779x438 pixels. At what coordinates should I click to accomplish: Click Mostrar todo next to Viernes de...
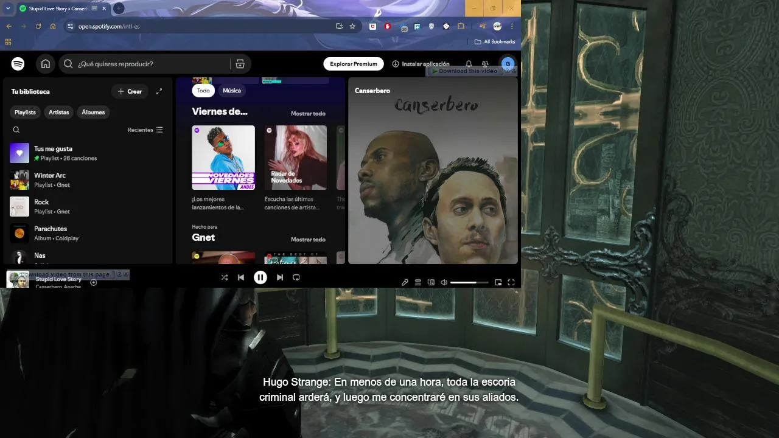(x=308, y=114)
